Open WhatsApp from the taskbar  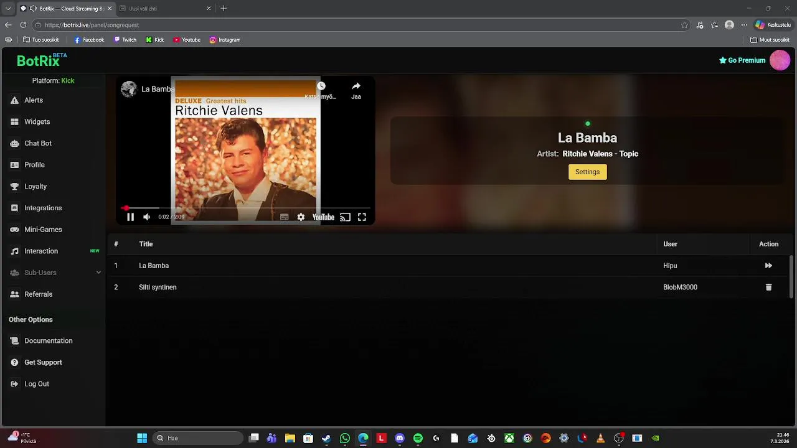(x=345, y=439)
